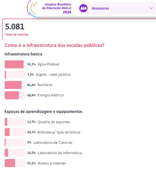Click the Total de escolas label
The width and height of the screenshot is (156, 174).
[17, 35]
